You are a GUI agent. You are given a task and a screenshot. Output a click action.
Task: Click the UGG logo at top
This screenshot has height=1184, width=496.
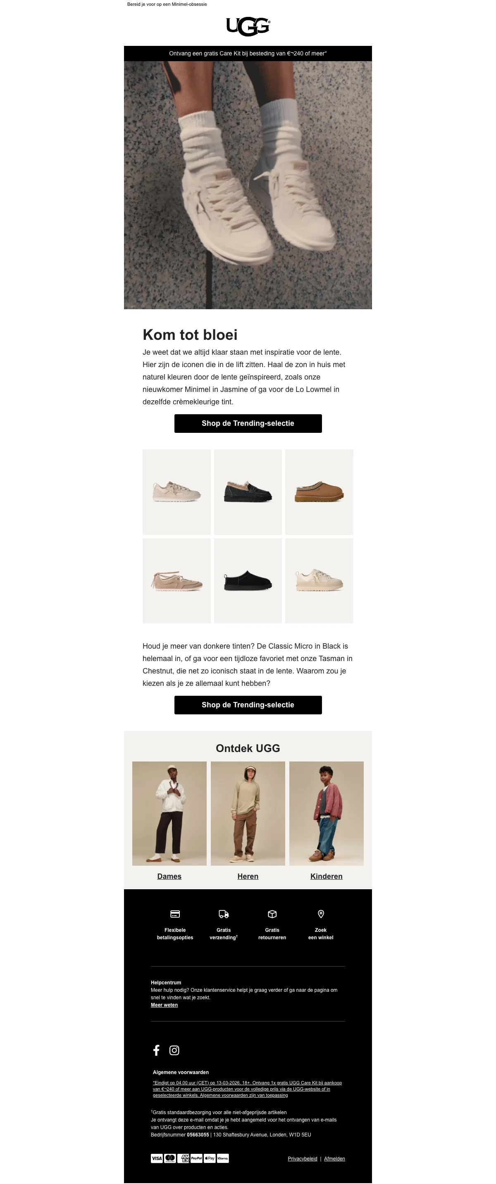tap(248, 26)
